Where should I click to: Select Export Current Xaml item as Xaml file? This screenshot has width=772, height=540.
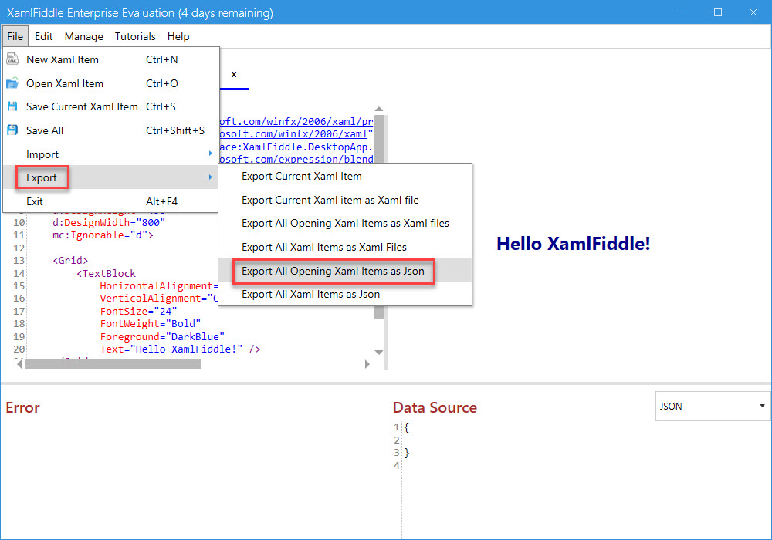tap(344, 200)
